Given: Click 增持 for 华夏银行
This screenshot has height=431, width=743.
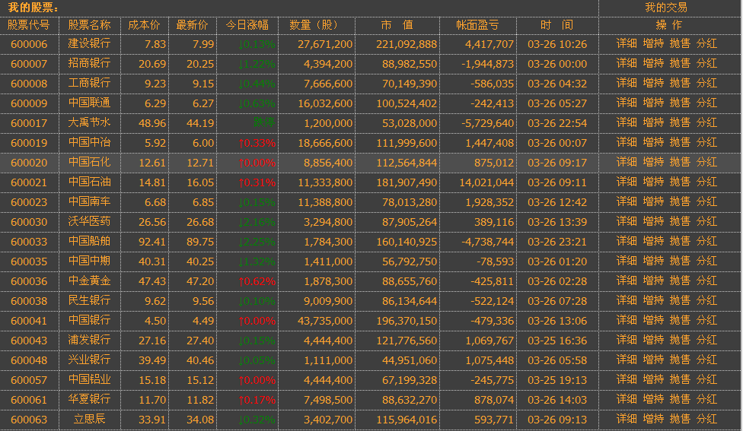Looking at the screenshot, I should point(653,400).
